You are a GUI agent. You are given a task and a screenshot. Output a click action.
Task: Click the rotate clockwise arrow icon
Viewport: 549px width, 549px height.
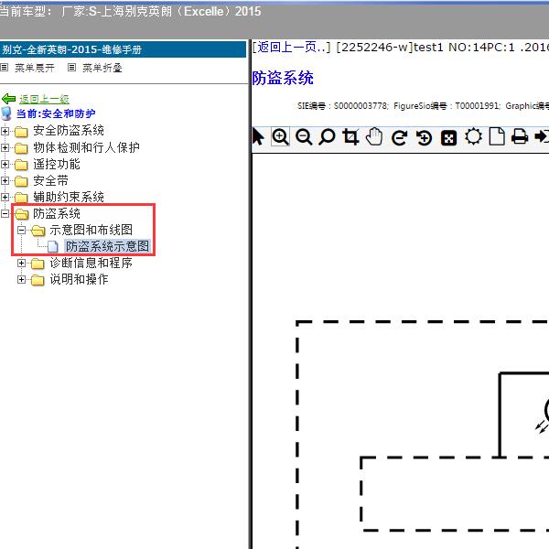point(399,137)
